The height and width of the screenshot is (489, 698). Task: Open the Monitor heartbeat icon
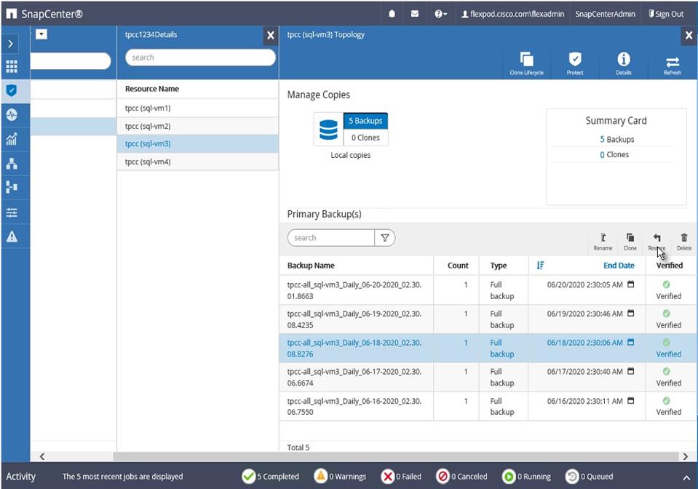point(12,114)
